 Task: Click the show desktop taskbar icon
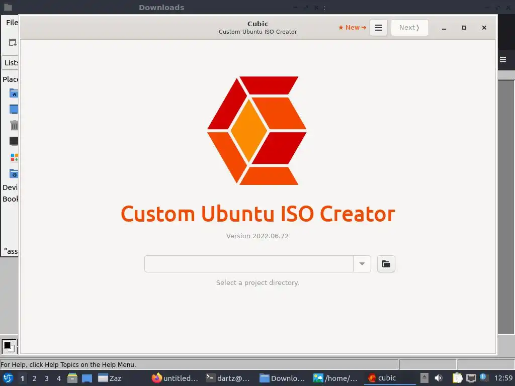click(x=87, y=378)
